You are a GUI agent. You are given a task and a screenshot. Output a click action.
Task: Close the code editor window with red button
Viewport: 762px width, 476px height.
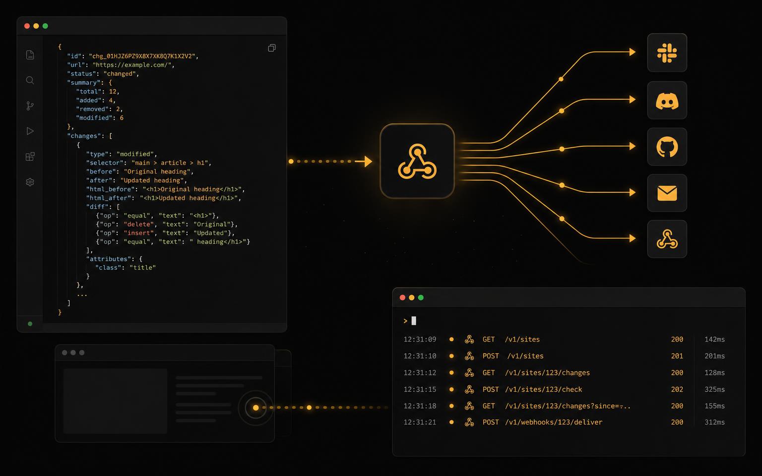(x=27, y=26)
